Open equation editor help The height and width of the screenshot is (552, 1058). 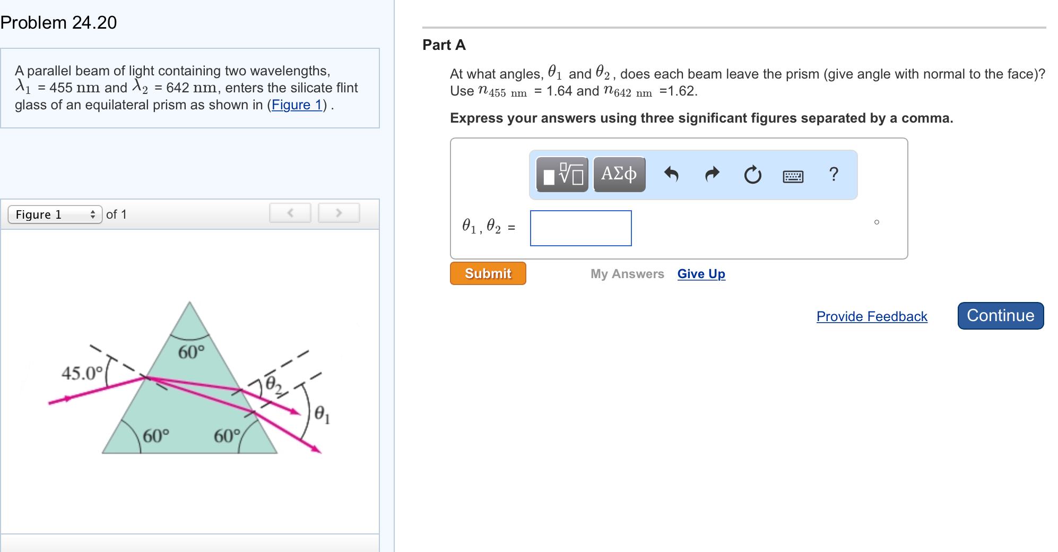833,174
